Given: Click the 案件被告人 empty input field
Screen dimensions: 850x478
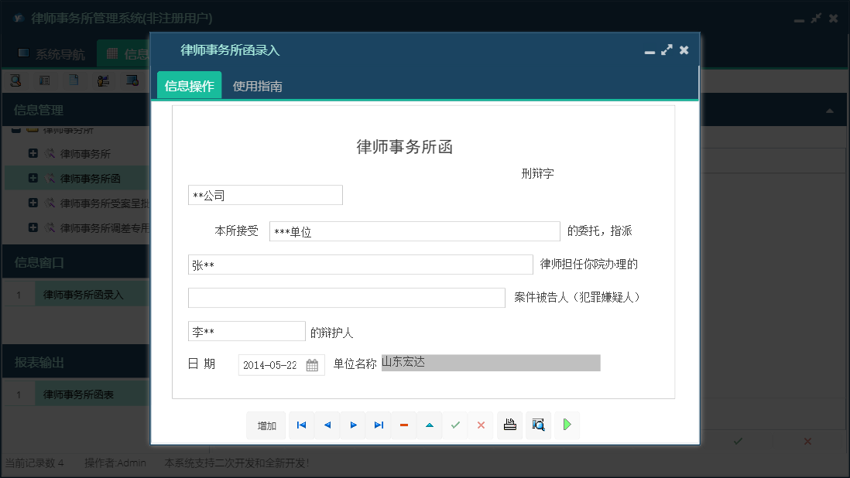Looking at the screenshot, I should click(346, 297).
